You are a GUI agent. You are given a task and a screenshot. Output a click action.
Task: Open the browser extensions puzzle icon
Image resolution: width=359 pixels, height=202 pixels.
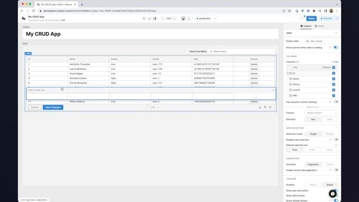pos(314,11)
